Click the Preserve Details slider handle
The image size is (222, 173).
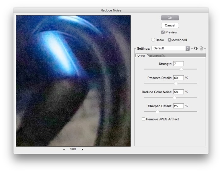click(176, 83)
